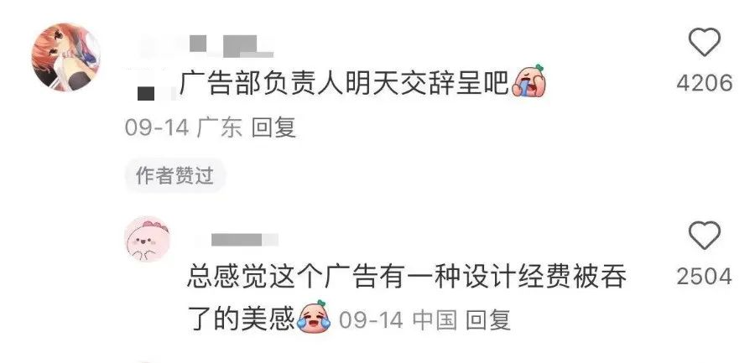Tap the 中国 location label

pyautogui.click(x=435, y=320)
